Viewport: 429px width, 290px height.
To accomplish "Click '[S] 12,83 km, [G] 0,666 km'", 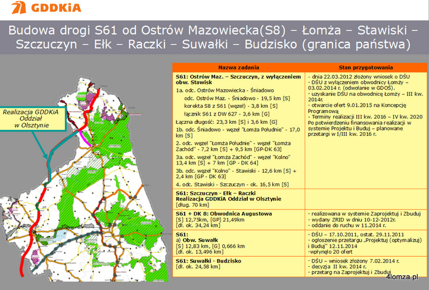I will tap(210, 246).
